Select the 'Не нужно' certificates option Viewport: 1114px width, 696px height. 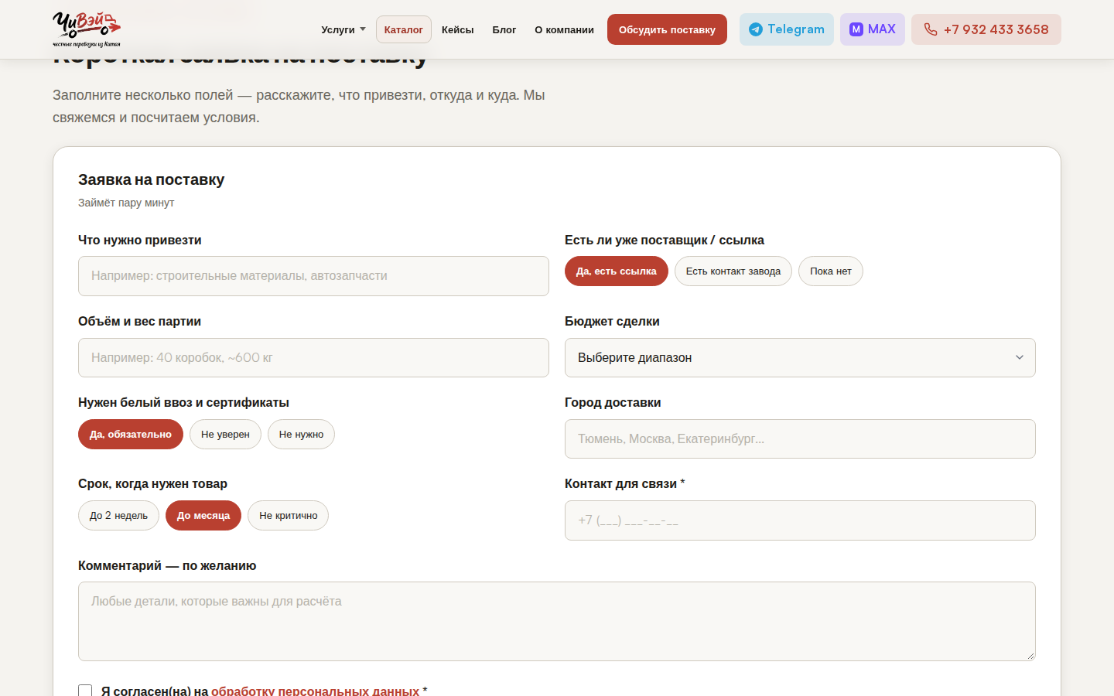pos(302,435)
